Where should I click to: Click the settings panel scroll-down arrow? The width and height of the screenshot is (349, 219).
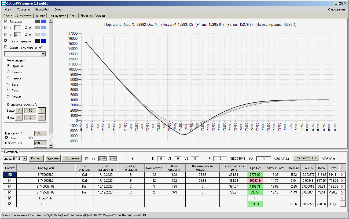coord(51,146)
